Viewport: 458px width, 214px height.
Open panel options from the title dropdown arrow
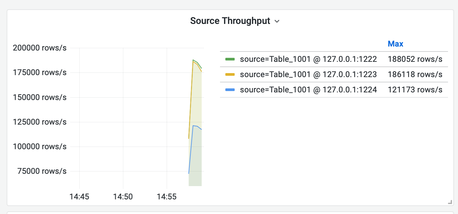(277, 21)
